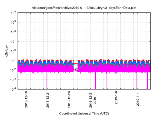Click the 2019-1-11 date label
Image resolution: width=166 pixels, height=116 pixels.
138,99
